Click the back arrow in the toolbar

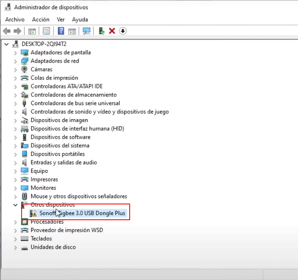(x=7, y=31)
